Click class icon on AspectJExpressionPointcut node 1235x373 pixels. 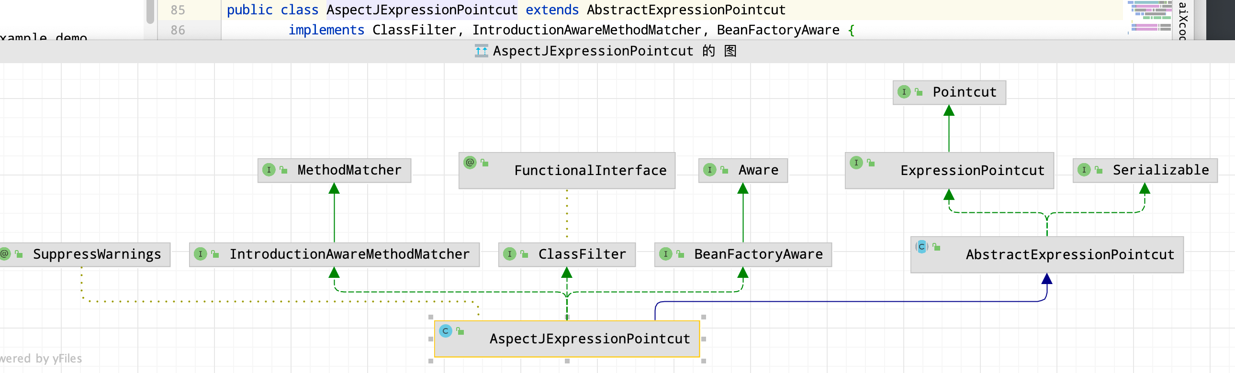tap(445, 331)
